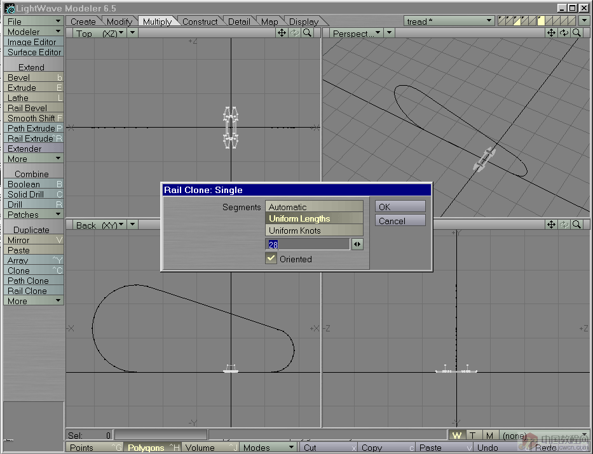Click the zoom magnifier in the Top viewport
The width and height of the screenshot is (593, 454).
coord(308,33)
